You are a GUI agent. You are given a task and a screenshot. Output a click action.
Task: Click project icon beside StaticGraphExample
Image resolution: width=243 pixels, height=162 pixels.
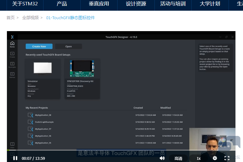point(31,122)
